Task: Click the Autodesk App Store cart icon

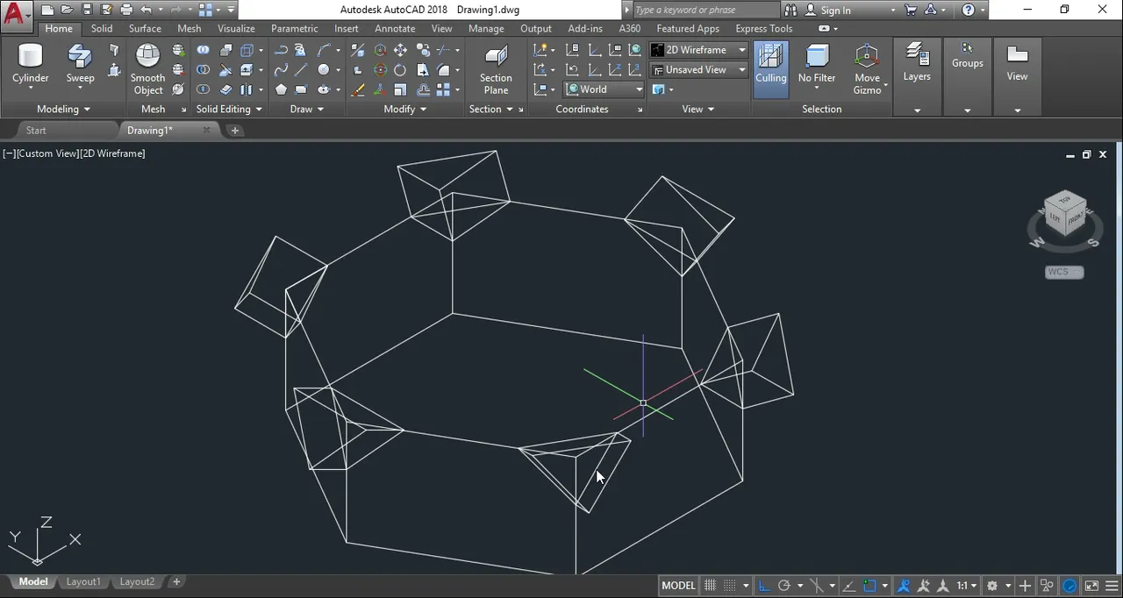Action: point(911,10)
